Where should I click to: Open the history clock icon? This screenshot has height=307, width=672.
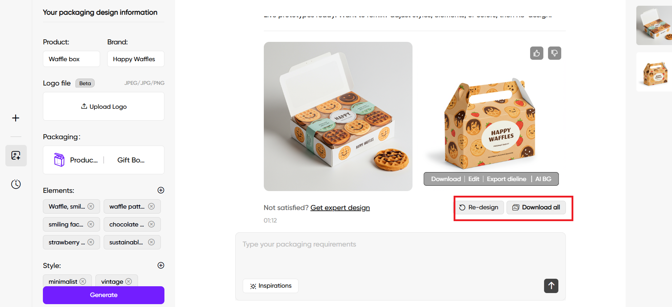tap(16, 184)
